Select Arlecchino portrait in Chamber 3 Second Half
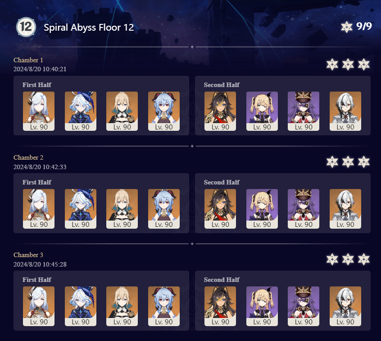 tap(345, 306)
